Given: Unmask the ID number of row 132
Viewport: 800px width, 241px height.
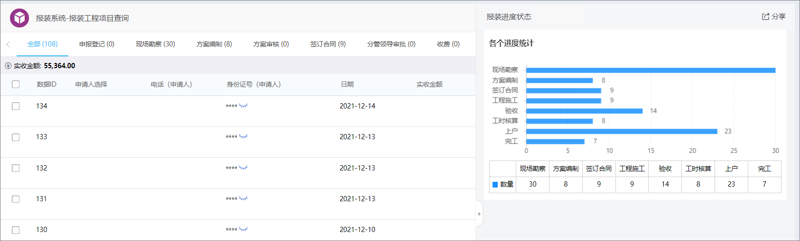Looking at the screenshot, I should (x=243, y=168).
